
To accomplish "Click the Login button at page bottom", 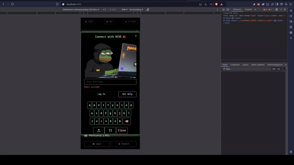I will pyautogui.click(x=97, y=144).
